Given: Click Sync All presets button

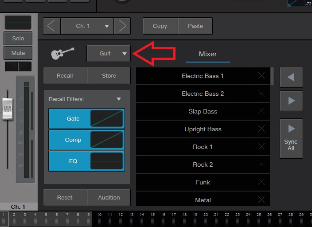Looking at the screenshot, I should (x=291, y=139).
